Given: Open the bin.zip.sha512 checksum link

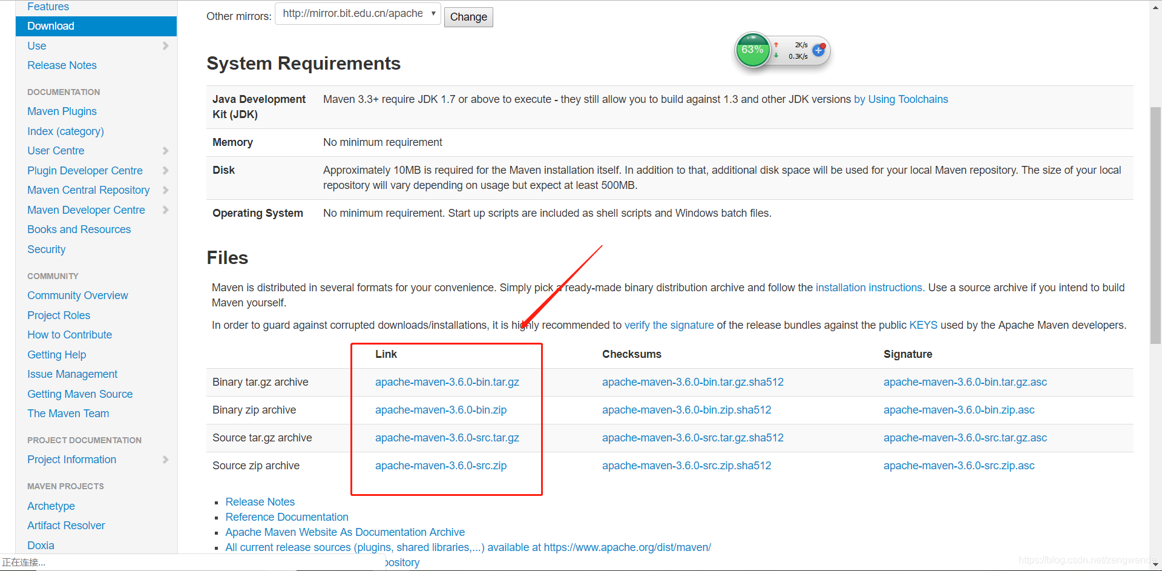Looking at the screenshot, I should tap(687, 410).
